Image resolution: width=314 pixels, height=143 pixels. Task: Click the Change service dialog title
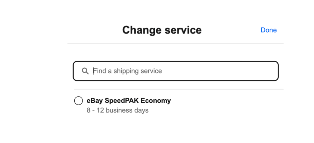click(162, 30)
